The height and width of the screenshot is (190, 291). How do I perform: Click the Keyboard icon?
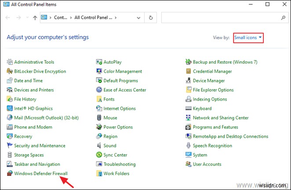(x=189, y=108)
